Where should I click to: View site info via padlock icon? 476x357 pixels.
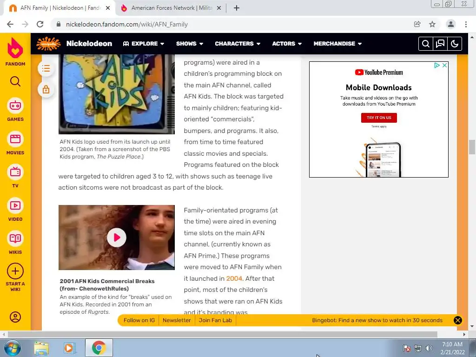[59, 24]
